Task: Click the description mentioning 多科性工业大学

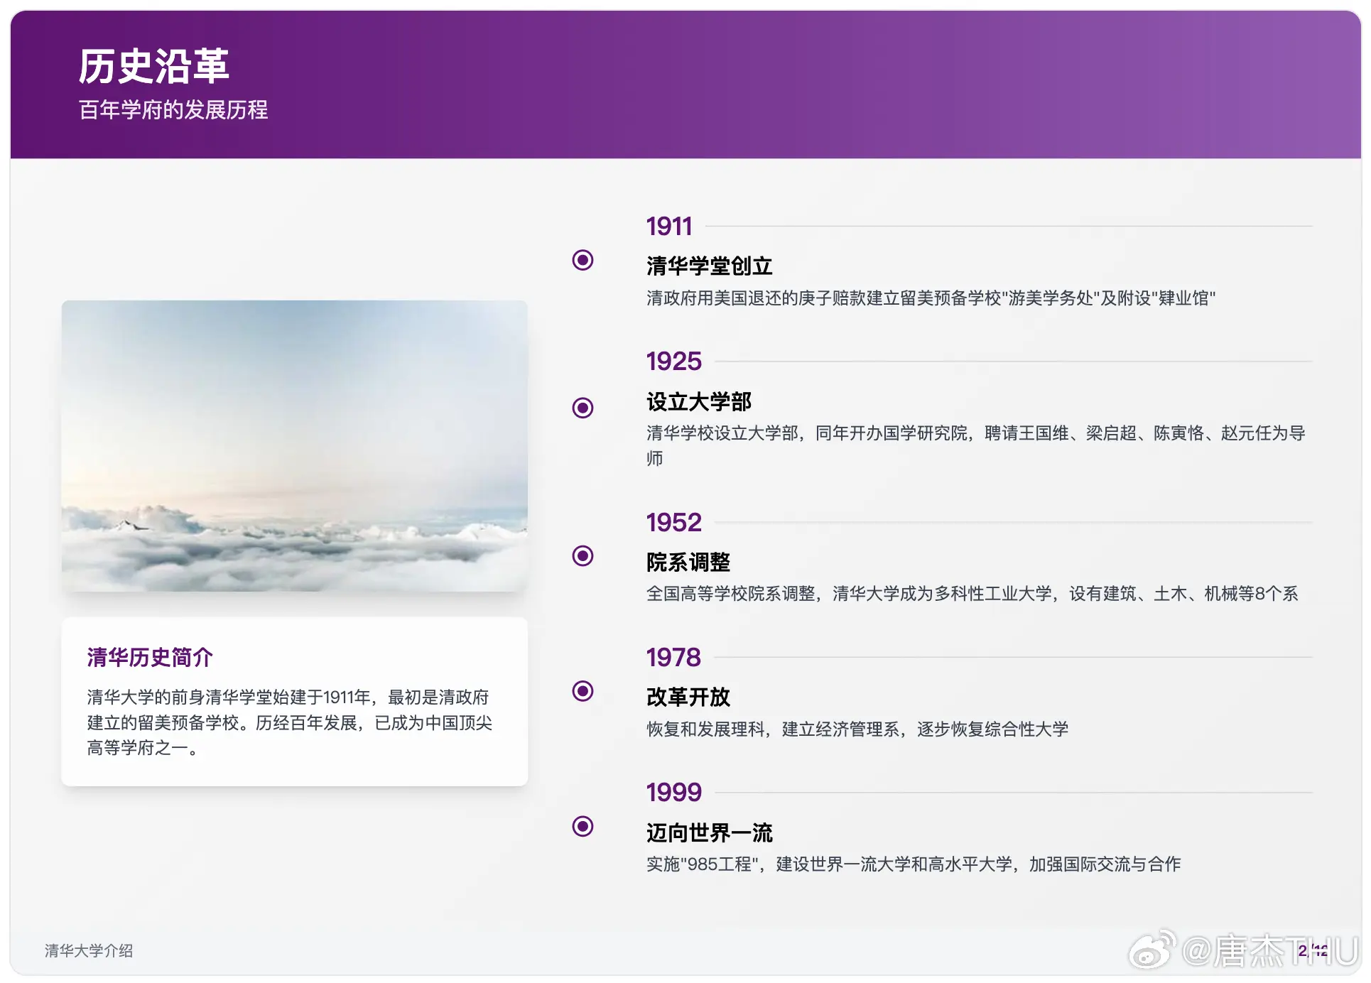Action: [972, 594]
